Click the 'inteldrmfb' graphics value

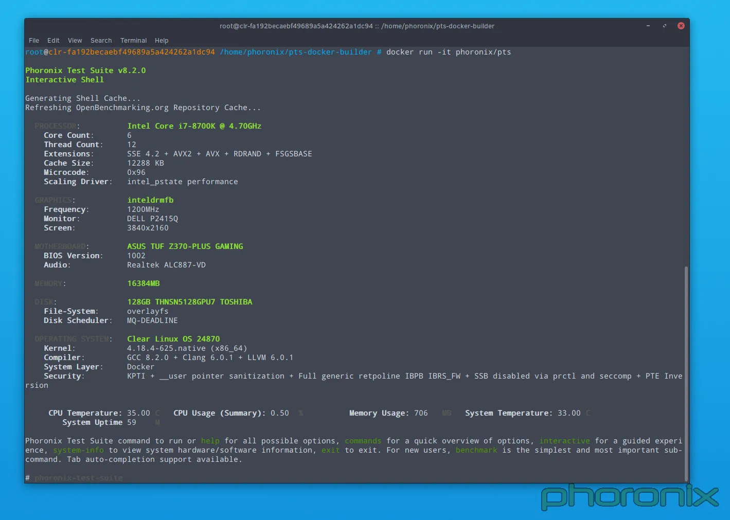coord(150,200)
